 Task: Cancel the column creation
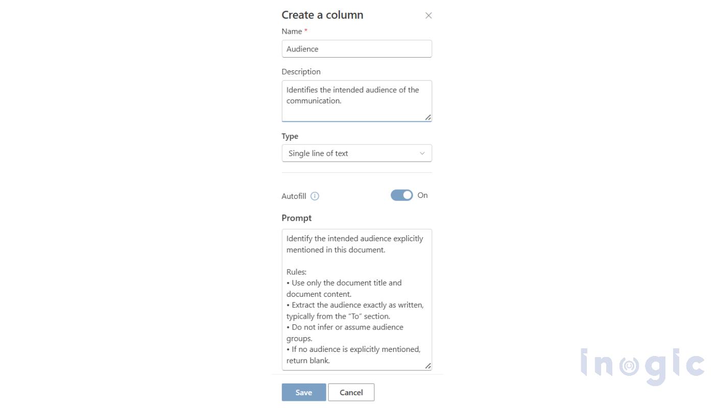coord(351,392)
